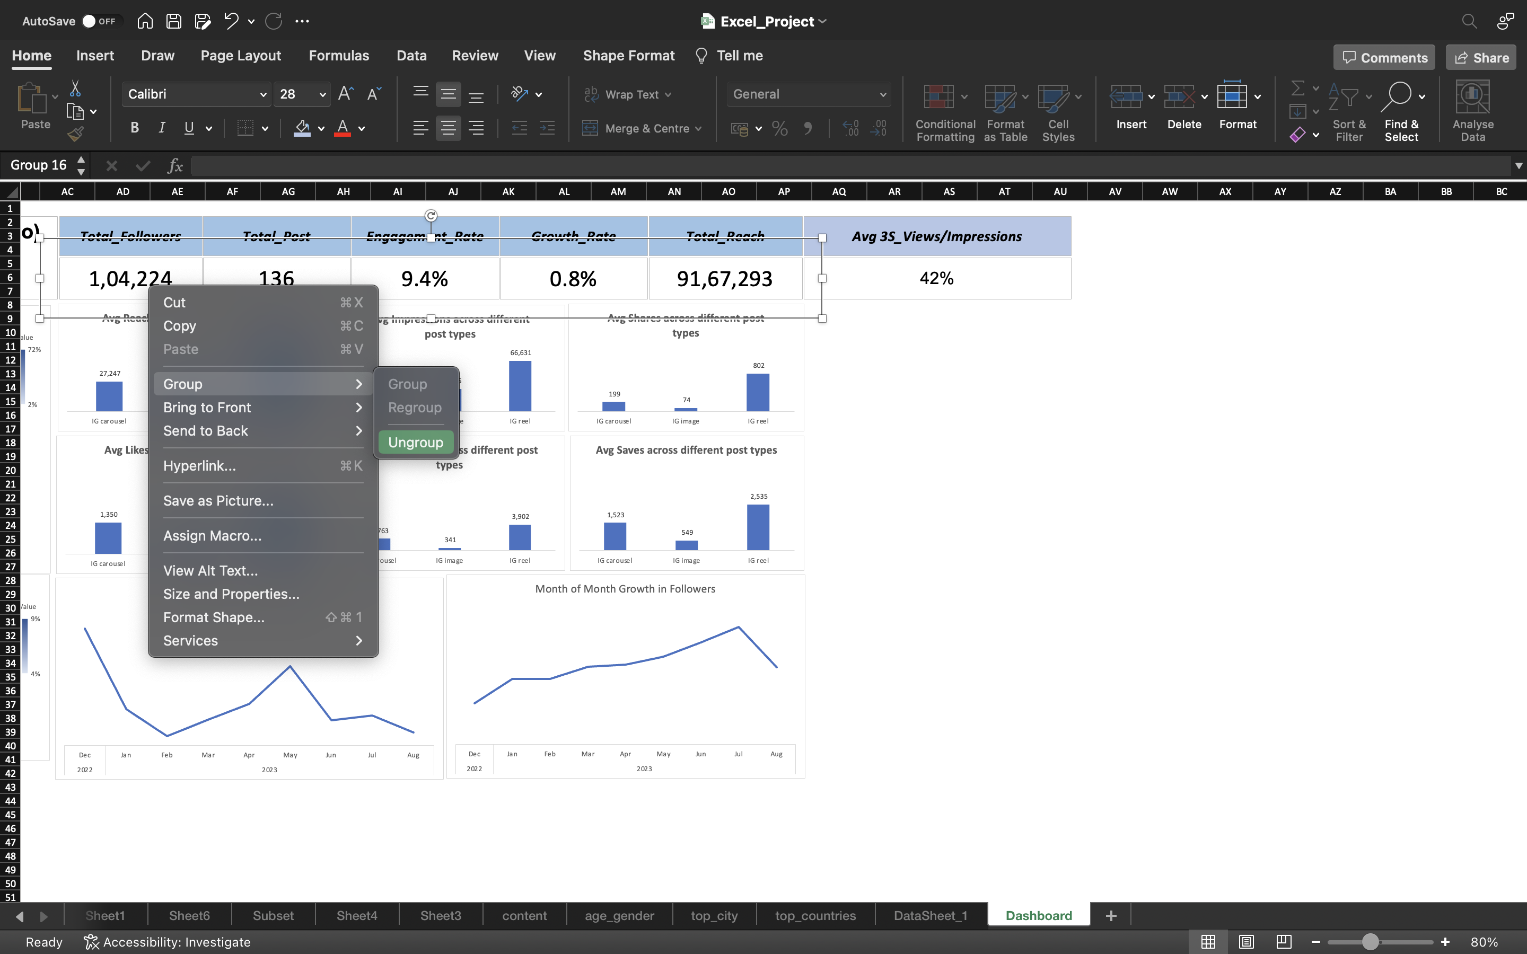
Task: Click the Ungroup option in context menu
Action: click(416, 441)
